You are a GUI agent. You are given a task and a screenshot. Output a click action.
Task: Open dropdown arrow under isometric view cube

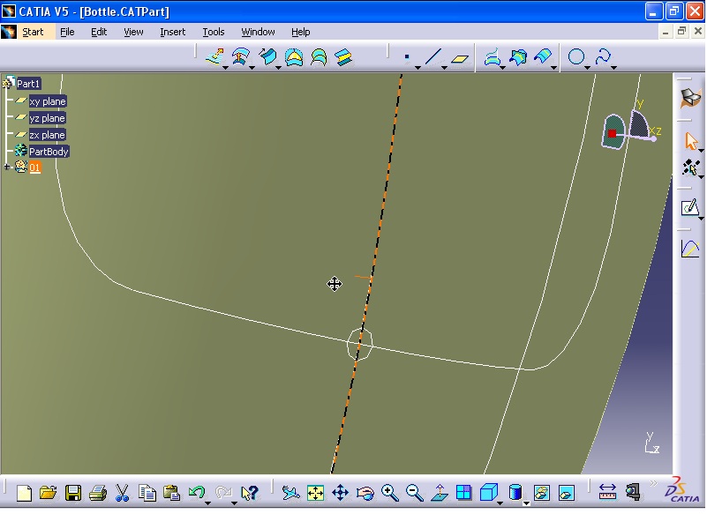point(500,503)
